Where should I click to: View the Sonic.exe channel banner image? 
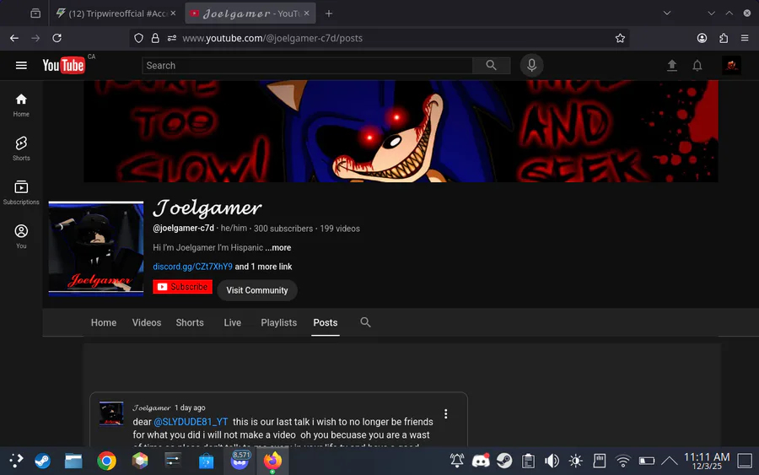coord(401,132)
